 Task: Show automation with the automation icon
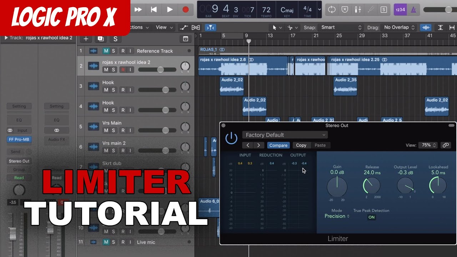coord(184,27)
